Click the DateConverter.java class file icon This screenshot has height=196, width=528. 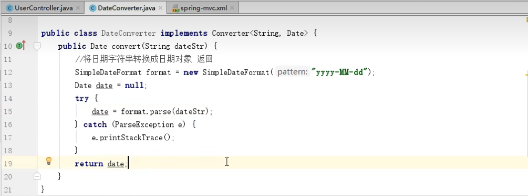[x=93, y=8]
